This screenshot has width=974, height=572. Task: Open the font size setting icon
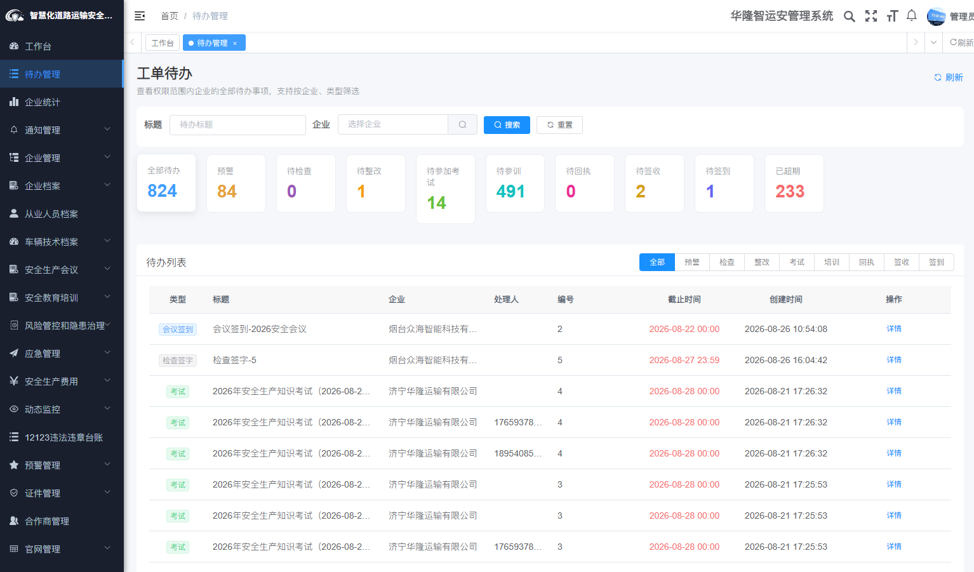point(892,17)
